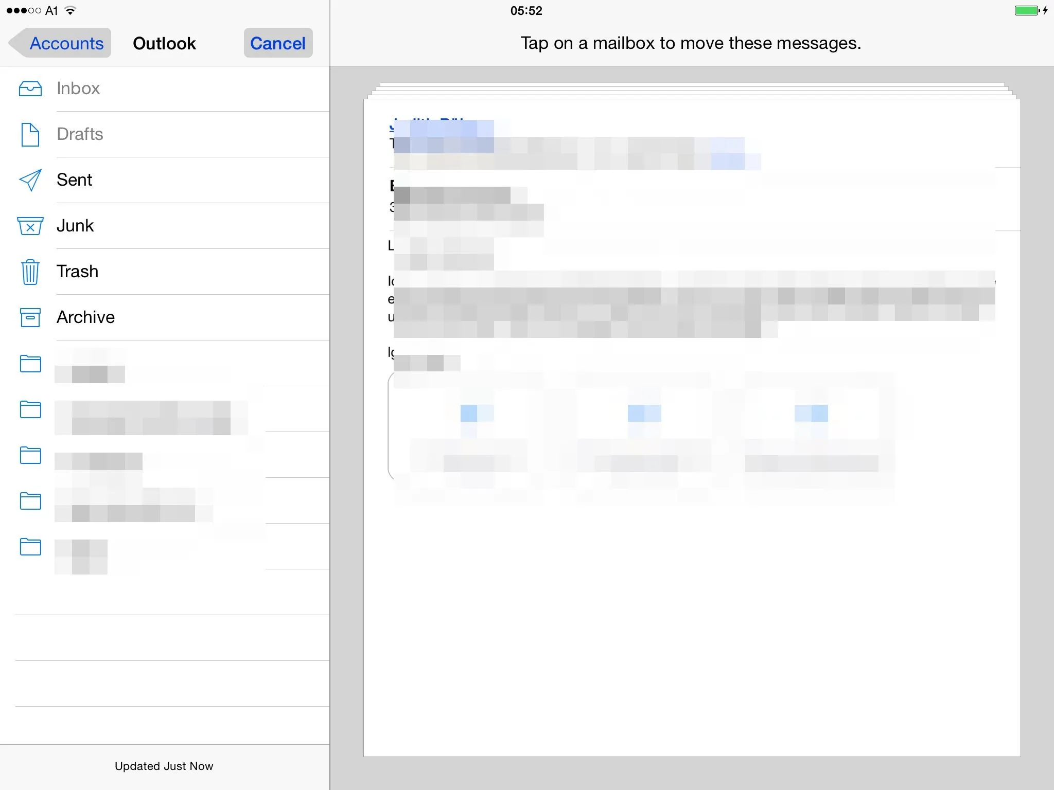Image resolution: width=1054 pixels, height=790 pixels.
Task: Tap the battery indicator in status bar
Action: (1027, 11)
